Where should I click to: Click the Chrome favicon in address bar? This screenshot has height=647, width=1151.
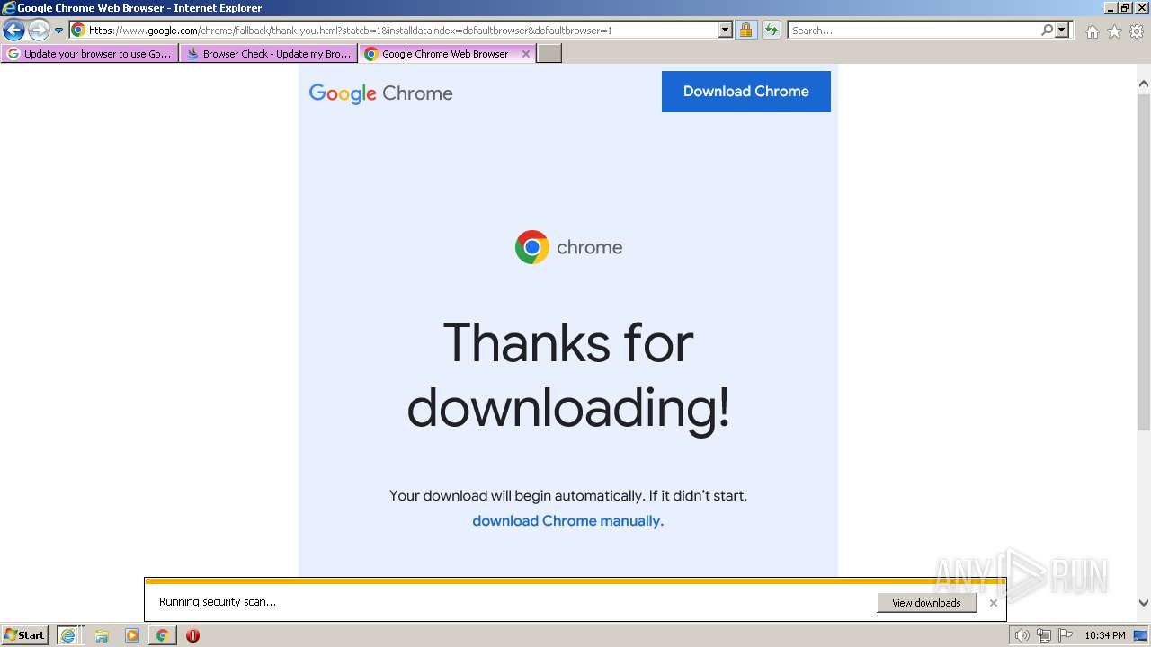tap(78, 30)
